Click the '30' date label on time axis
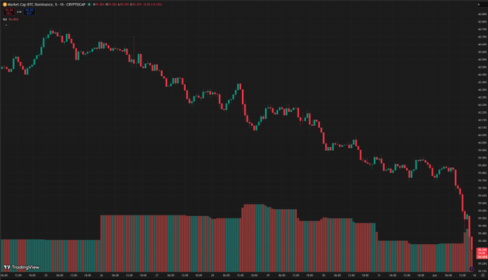Screen dimensions: 488x280 click(x=324, y=275)
